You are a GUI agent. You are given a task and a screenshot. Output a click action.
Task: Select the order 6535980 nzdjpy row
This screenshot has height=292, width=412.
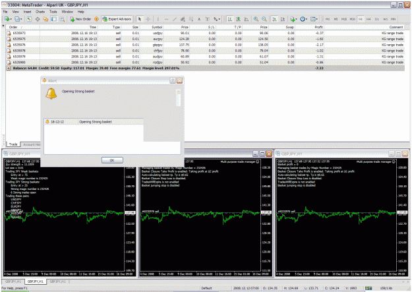[x=205, y=63]
